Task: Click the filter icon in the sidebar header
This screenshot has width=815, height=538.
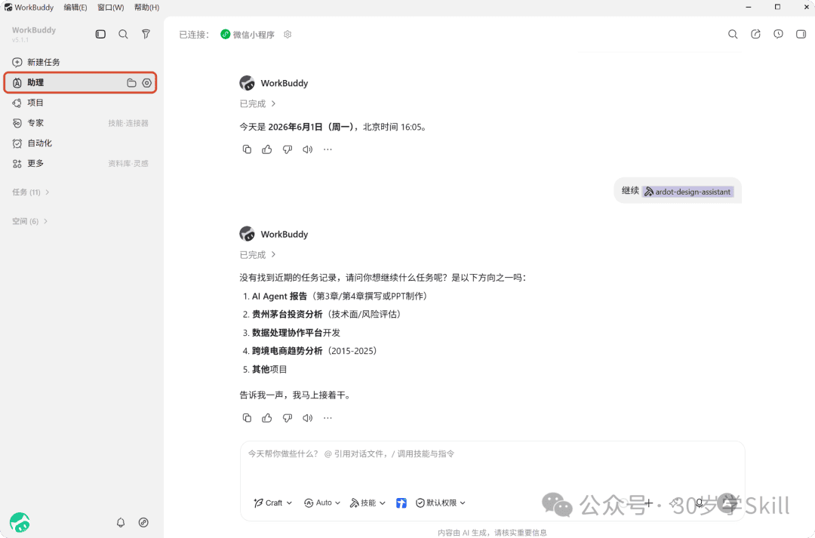Action: pyautogui.click(x=146, y=34)
